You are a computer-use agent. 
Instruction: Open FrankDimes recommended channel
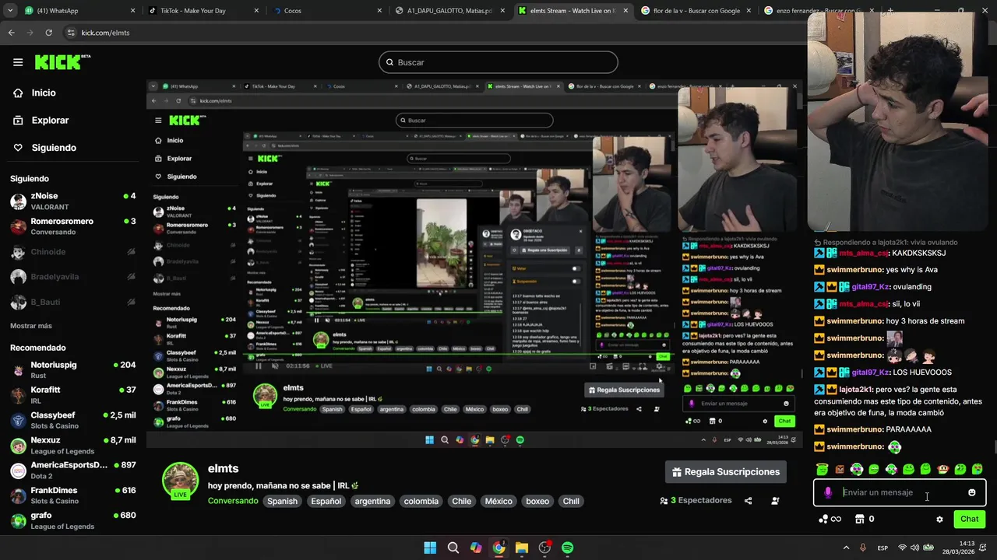click(72, 495)
